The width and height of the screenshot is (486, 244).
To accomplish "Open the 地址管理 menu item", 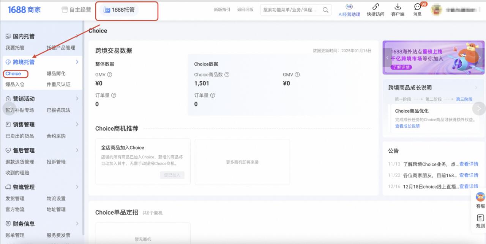I will pos(56,210).
